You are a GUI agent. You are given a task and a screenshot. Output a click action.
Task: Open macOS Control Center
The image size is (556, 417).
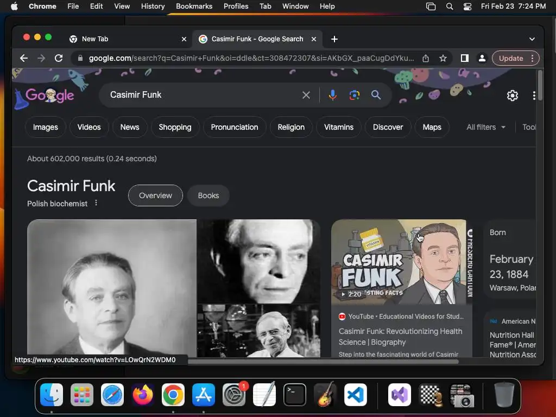pos(467,7)
